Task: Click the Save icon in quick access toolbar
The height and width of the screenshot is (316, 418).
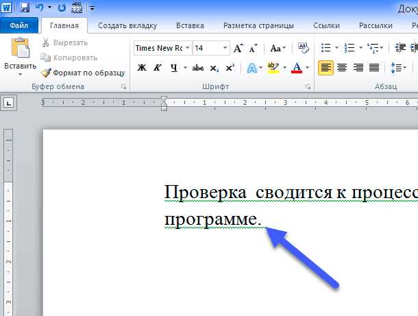Action: click(x=25, y=8)
